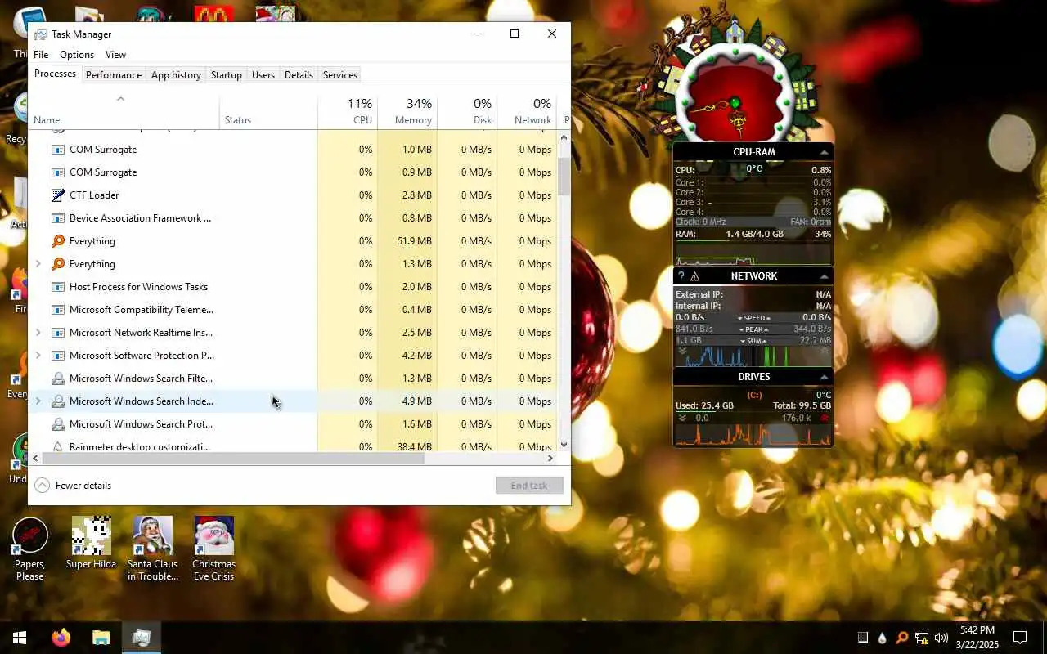
Task: Sort processes by CPU column
Action: pos(348,112)
